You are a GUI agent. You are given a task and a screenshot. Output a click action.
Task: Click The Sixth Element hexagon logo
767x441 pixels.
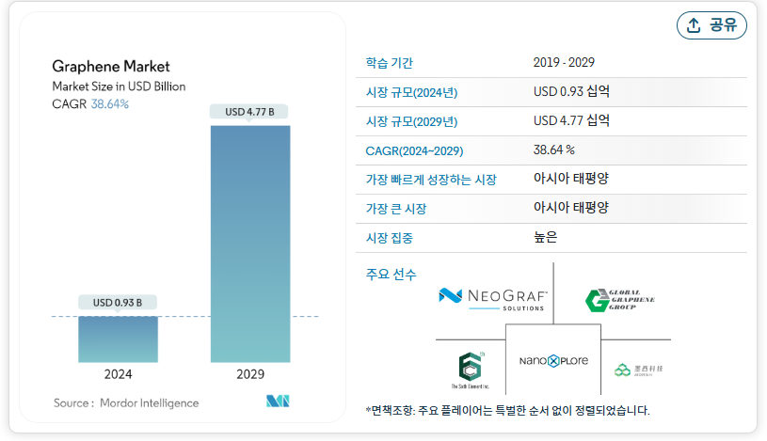click(471, 368)
